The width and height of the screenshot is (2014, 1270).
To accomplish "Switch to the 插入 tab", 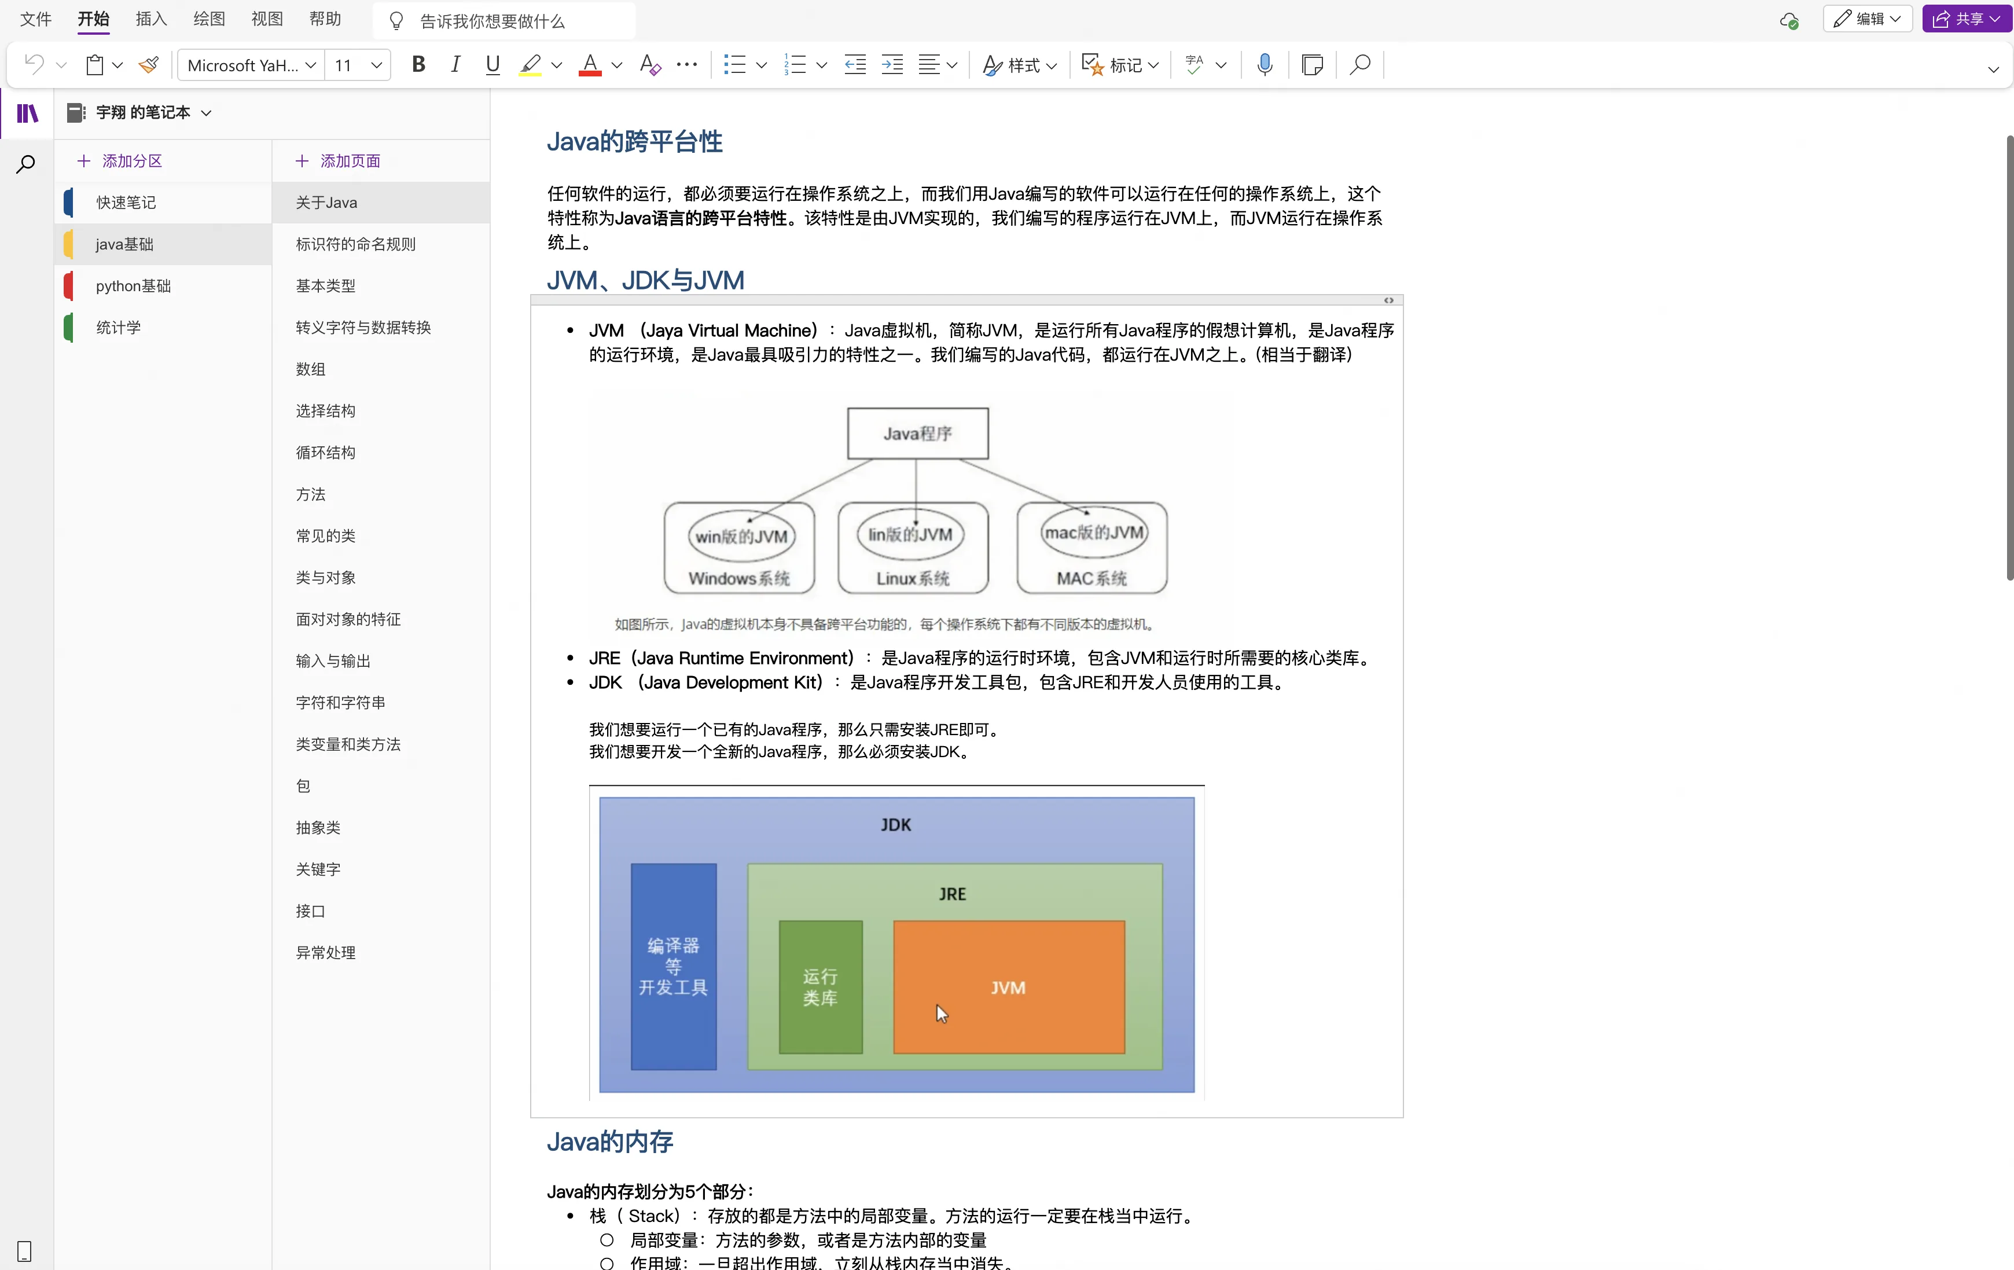I will [152, 19].
